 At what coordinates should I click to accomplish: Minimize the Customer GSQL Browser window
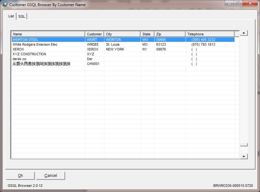(229, 4)
